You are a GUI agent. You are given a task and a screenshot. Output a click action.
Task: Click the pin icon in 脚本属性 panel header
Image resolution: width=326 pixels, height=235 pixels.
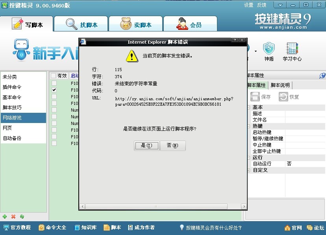(322, 75)
